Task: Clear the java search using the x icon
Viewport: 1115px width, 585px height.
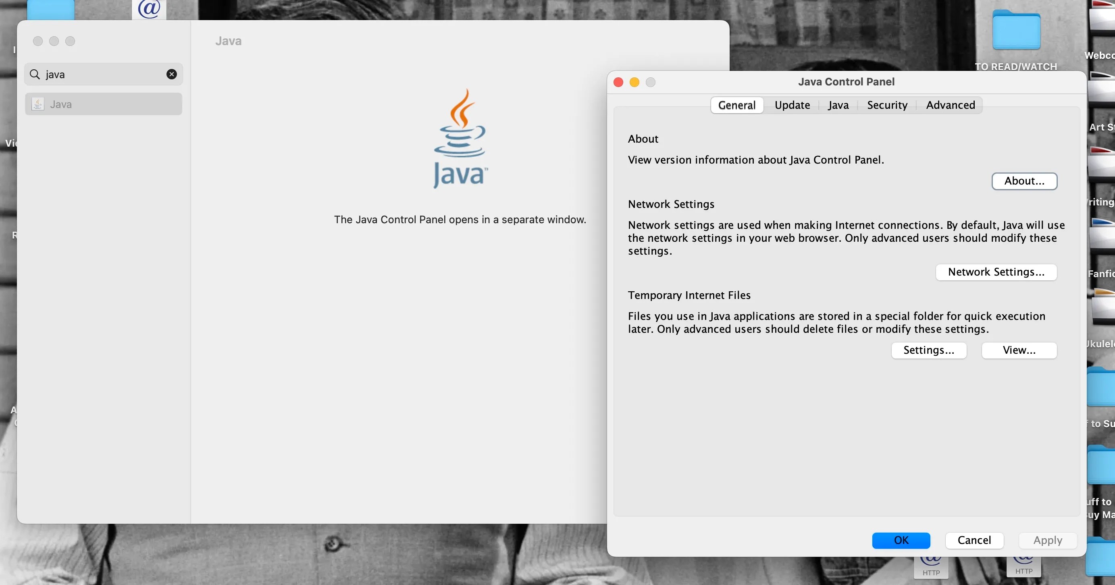Action: click(172, 74)
